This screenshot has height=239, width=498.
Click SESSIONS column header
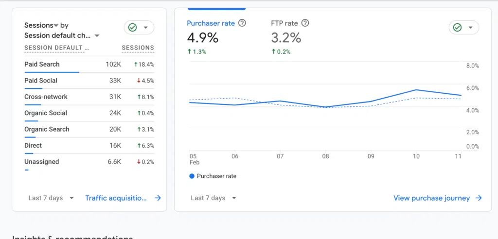[138, 48]
